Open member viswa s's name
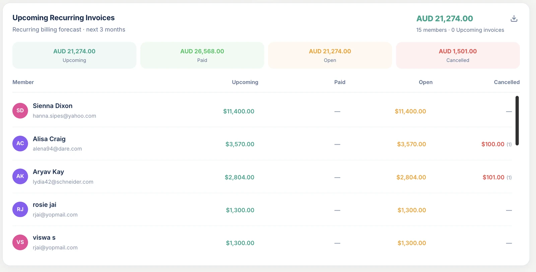The image size is (536, 272). (44, 237)
